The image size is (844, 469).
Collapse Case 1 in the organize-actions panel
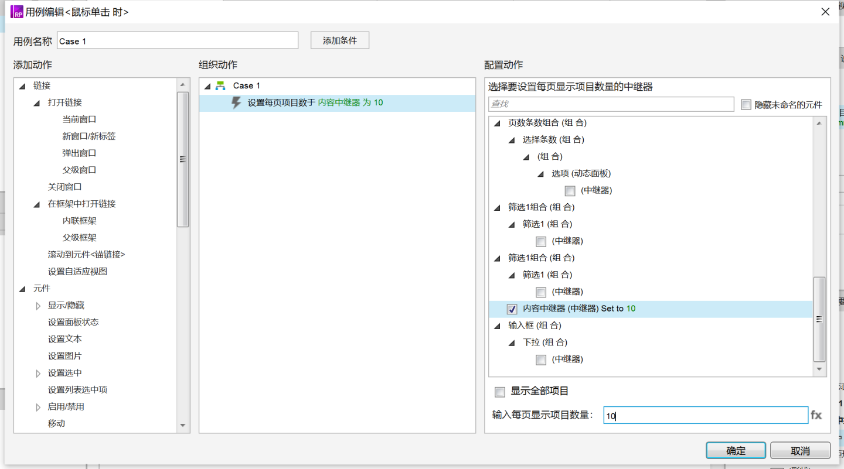(207, 86)
